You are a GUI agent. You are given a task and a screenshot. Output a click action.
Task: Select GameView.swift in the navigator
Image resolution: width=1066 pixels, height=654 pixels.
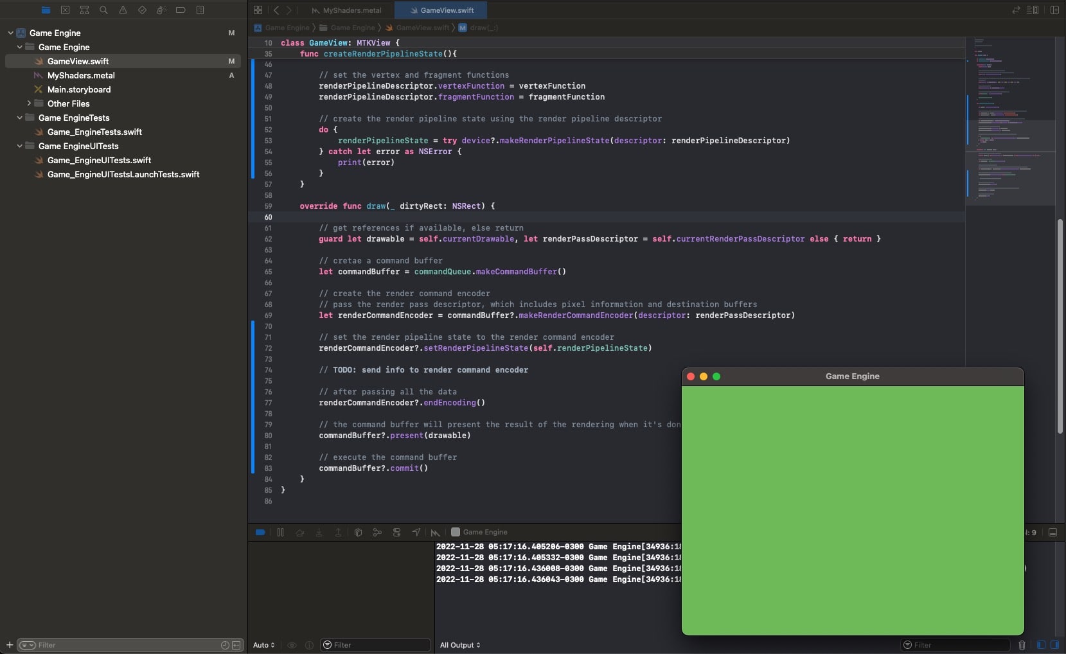(123, 61)
